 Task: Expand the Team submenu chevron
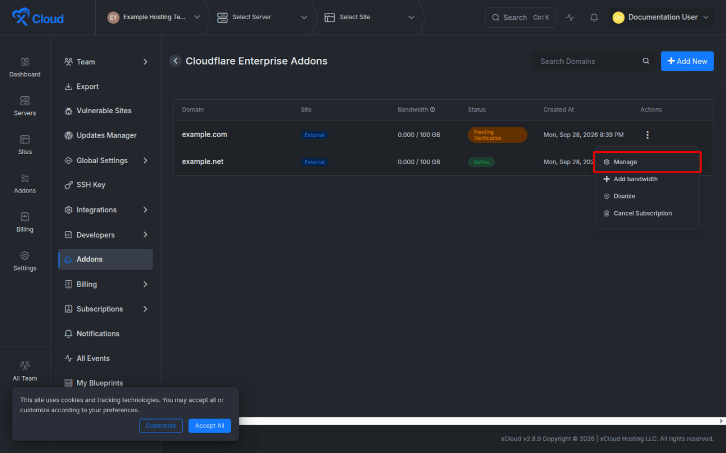[145, 62]
